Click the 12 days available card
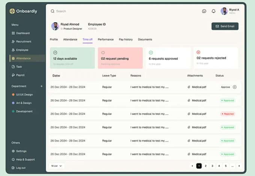Viewport: 255px width, 176px height. coord(72,58)
